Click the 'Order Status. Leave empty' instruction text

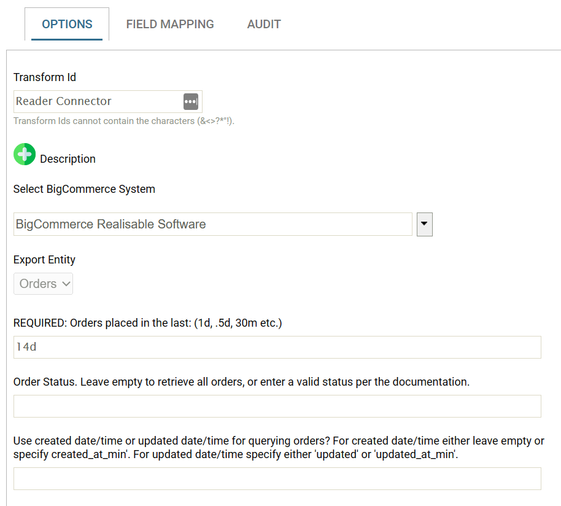coord(241,382)
